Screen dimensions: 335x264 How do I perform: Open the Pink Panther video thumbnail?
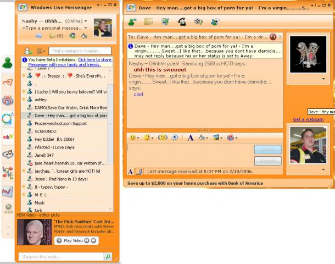tap(35, 232)
